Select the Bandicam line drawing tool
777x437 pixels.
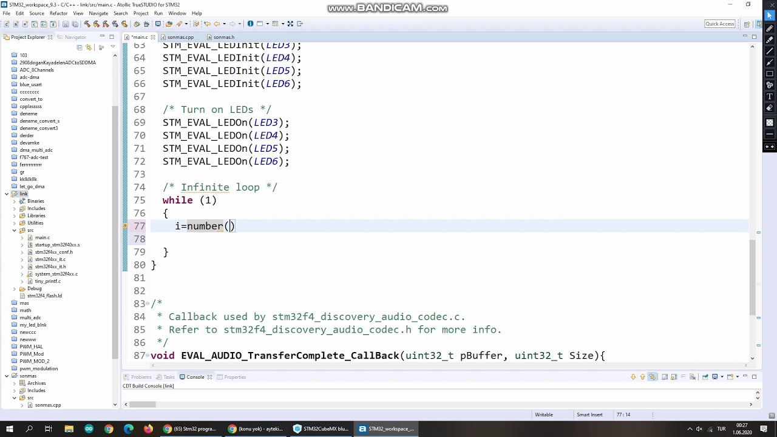[x=770, y=51]
